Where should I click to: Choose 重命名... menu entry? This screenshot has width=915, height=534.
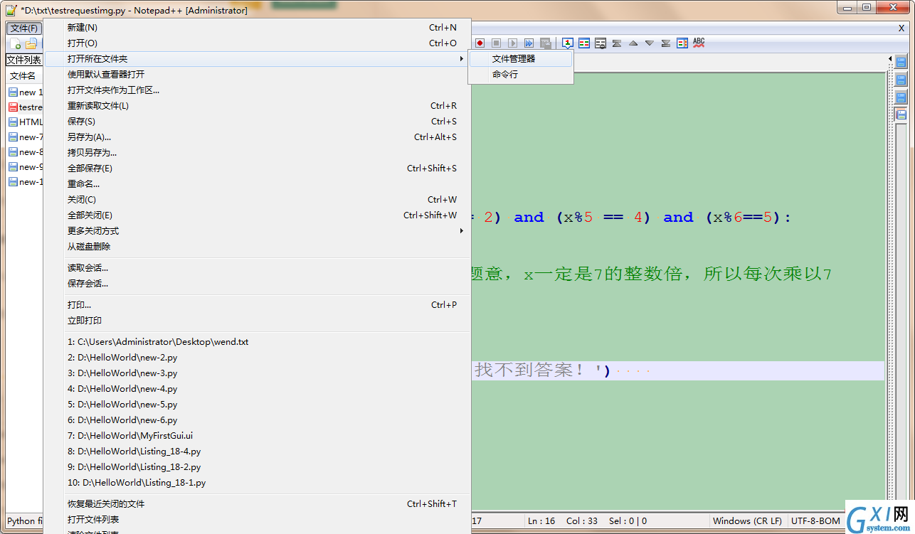pos(258,184)
